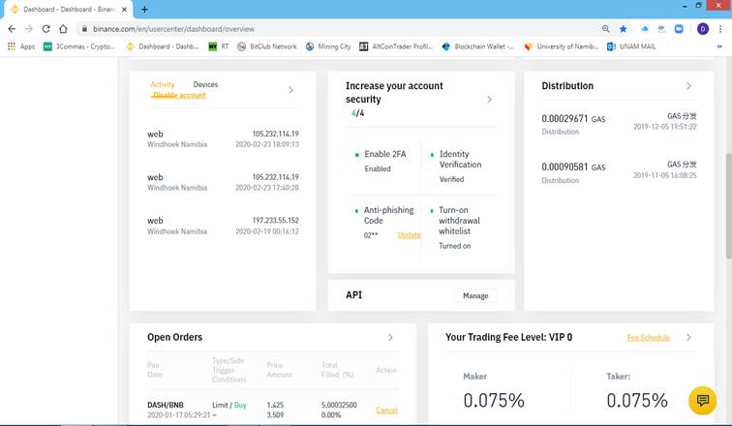
Task: Click the Taker 0.075% fee value
Action: click(x=637, y=400)
